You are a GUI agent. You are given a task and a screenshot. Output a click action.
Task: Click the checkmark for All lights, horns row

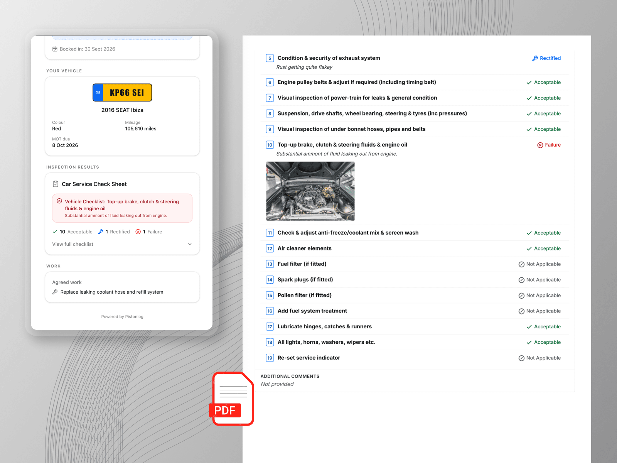click(529, 343)
